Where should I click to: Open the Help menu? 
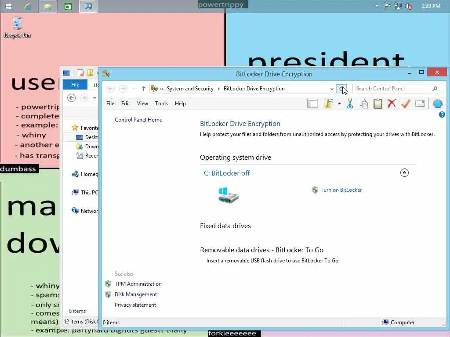180,104
